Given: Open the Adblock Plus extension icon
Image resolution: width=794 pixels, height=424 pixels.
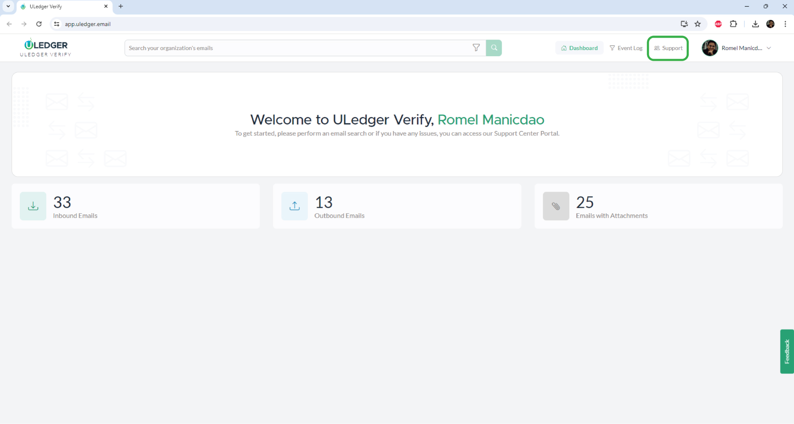Looking at the screenshot, I should 718,24.
